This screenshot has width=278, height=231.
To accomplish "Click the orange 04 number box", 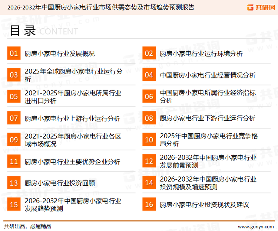I will click(149, 75).
